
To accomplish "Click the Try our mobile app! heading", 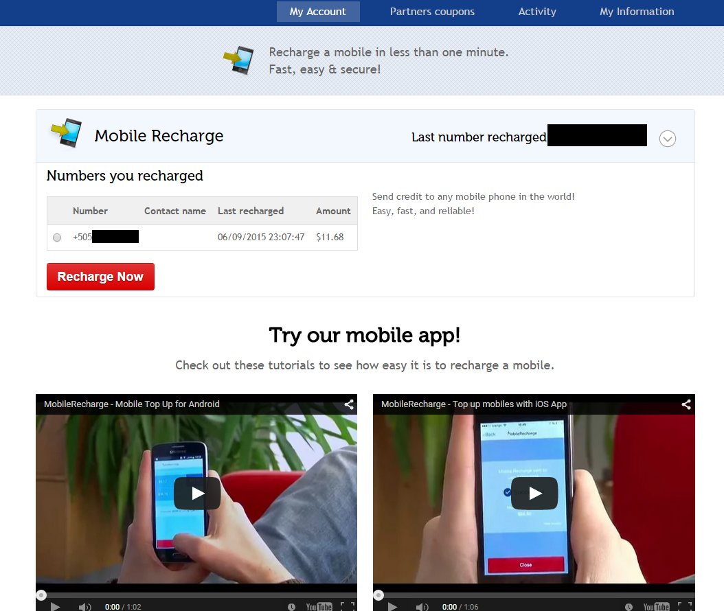I will click(x=364, y=336).
